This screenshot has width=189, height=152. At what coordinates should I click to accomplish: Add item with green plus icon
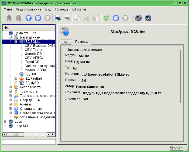[x=58, y=18]
